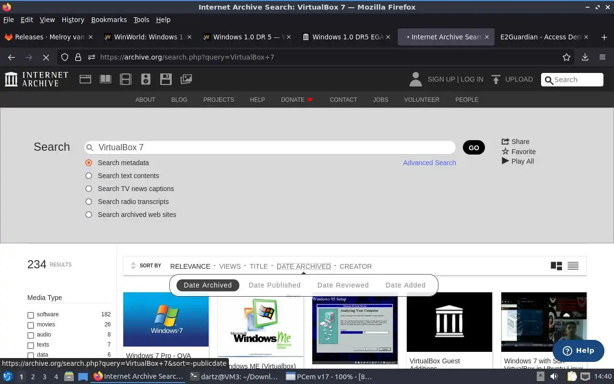Switch to workspace 2 in taskbar

[33, 377]
